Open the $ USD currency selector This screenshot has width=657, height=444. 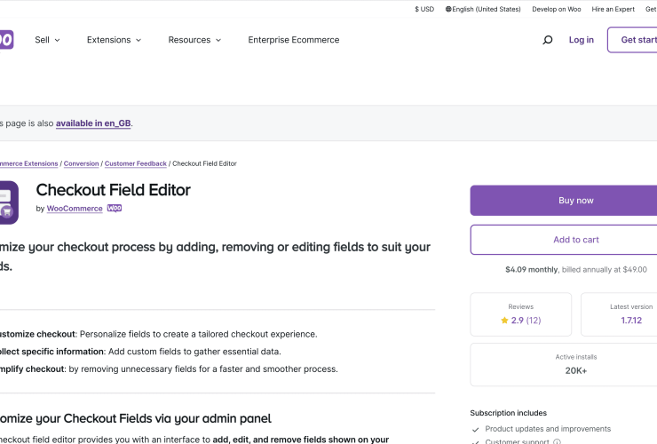point(424,9)
